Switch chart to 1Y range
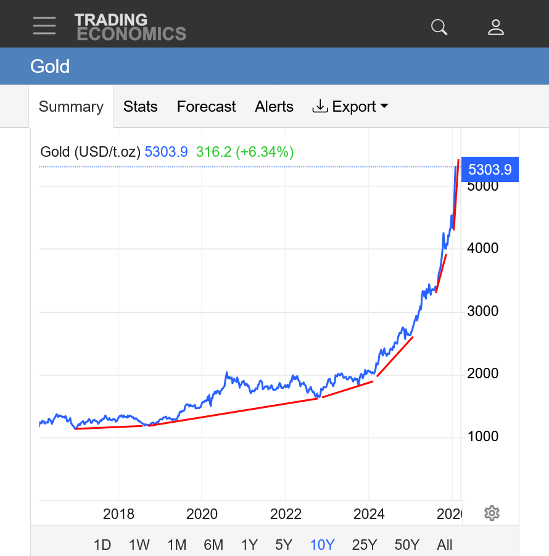The width and height of the screenshot is (549, 556). [x=249, y=545]
